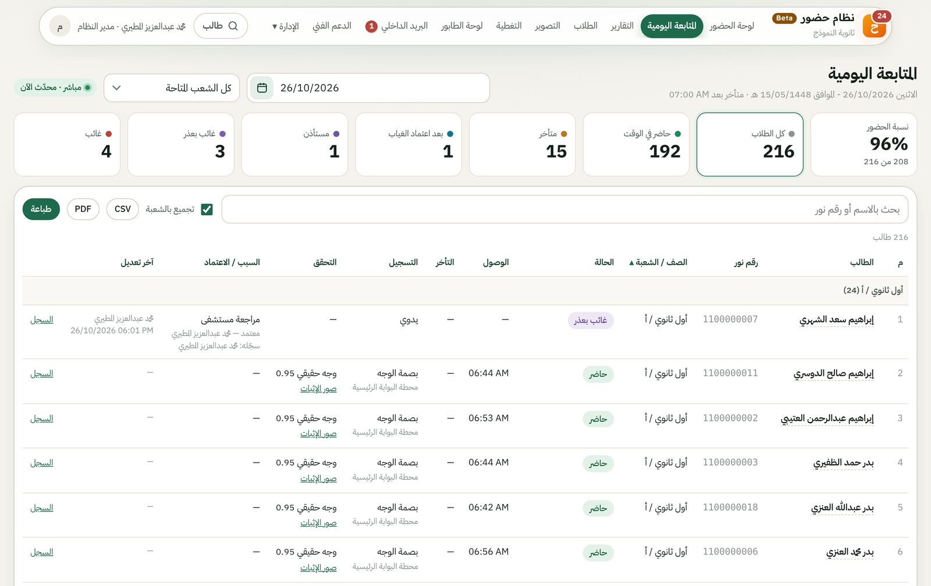The width and height of the screenshot is (931, 586).
Task: Open صور الإثبات for بدر حمد الظفيري
Action: pyautogui.click(x=318, y=478)
